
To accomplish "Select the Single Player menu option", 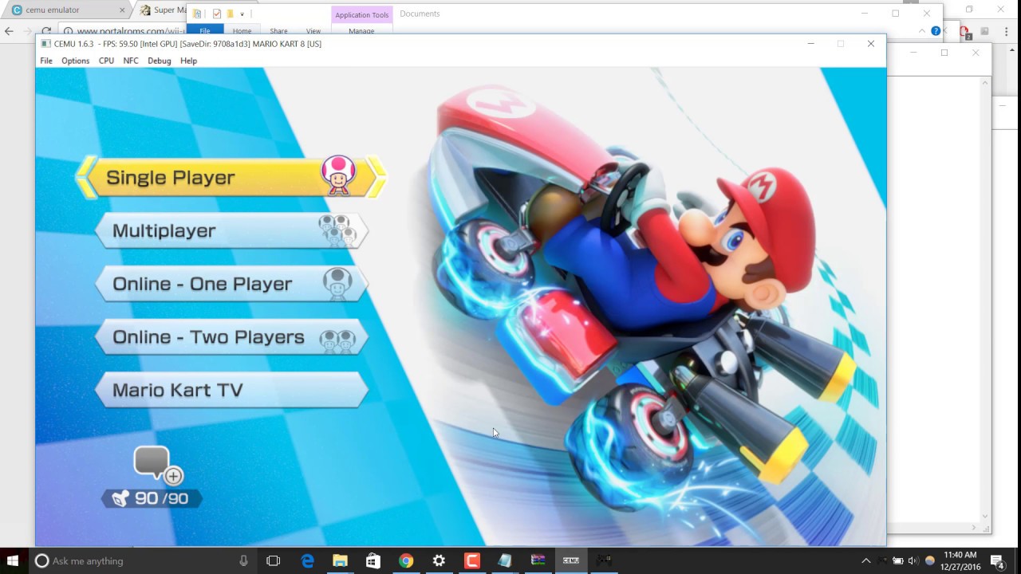I will (231, 177).
